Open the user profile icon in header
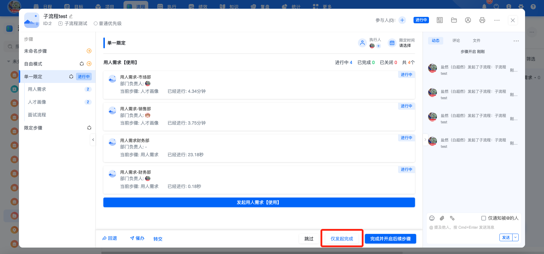544x254 pixels. [468, 20]
